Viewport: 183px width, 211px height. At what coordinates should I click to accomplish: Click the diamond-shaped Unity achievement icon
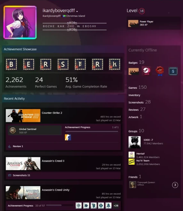(x=79, y=206)
